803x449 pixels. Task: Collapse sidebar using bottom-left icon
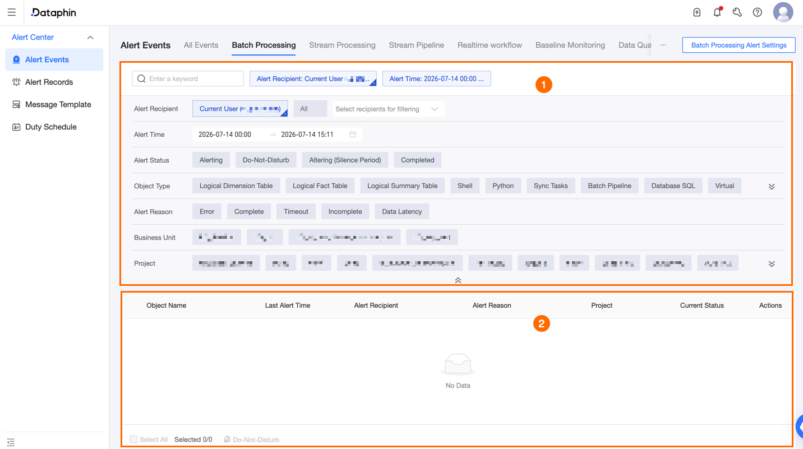[x=11, y=442]
